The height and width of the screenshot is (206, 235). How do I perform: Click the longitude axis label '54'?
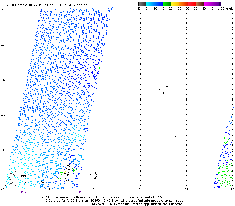pos(140,190)
